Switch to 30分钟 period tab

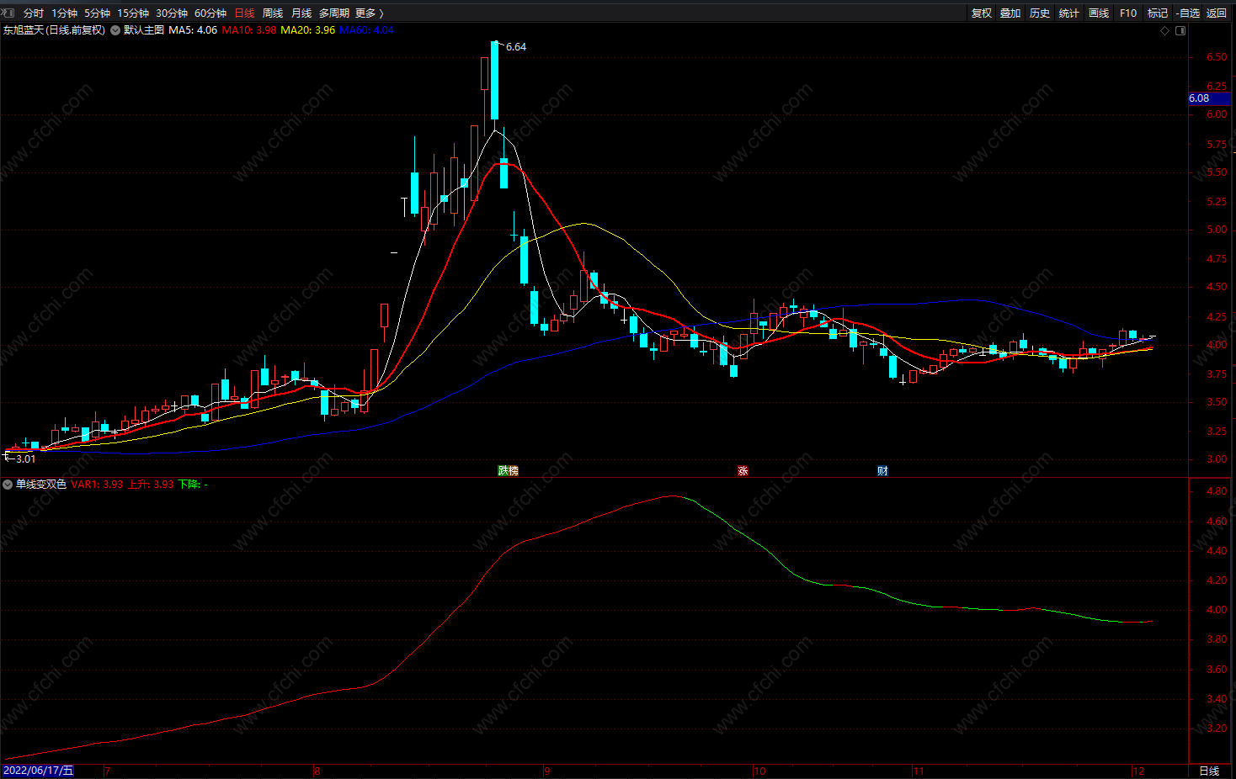pos(172,13)
